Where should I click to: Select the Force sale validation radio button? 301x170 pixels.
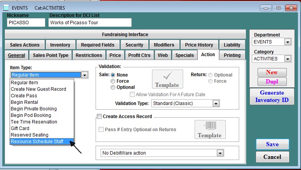coord(113,81)
